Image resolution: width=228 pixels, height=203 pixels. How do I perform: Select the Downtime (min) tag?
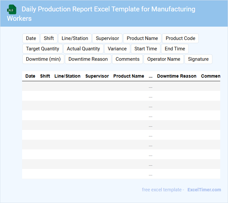pos(43,59)
